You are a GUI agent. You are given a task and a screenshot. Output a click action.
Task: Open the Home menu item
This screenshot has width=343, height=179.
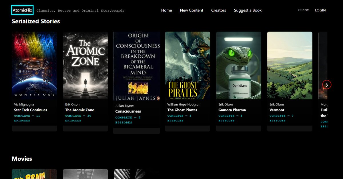[x=166, y=10]
